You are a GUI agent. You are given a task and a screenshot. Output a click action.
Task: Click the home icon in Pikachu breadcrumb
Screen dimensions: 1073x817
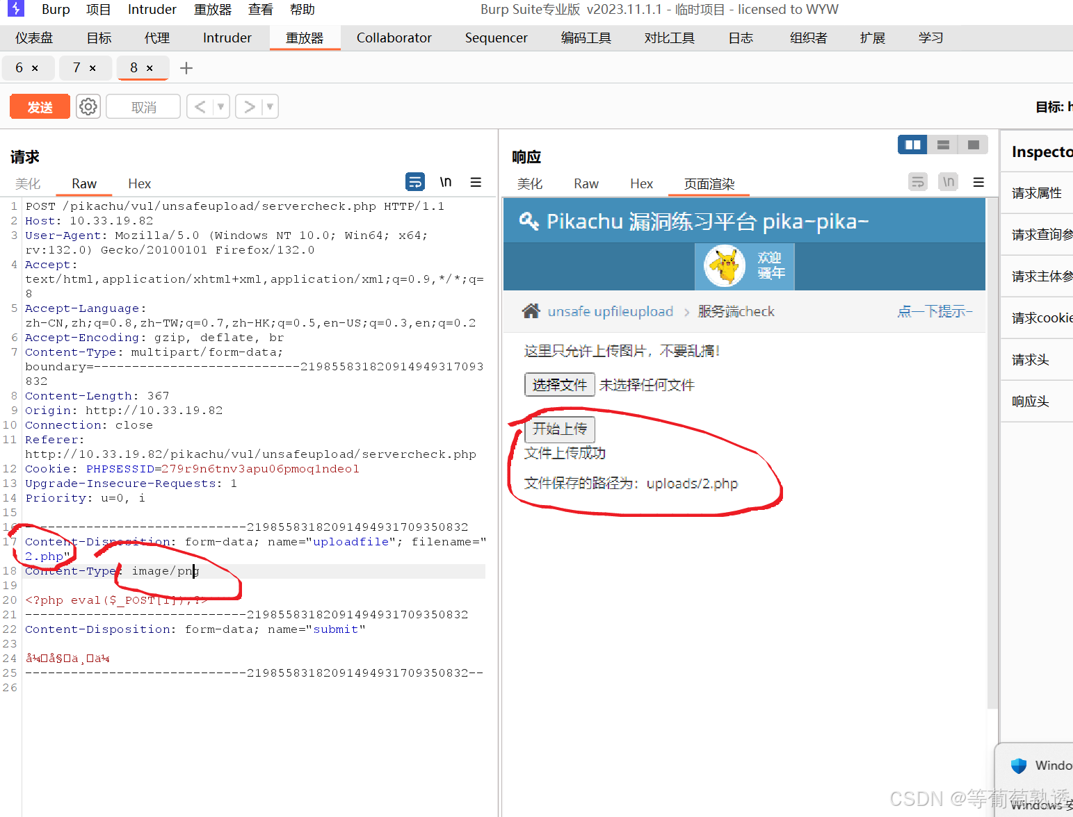531,311
